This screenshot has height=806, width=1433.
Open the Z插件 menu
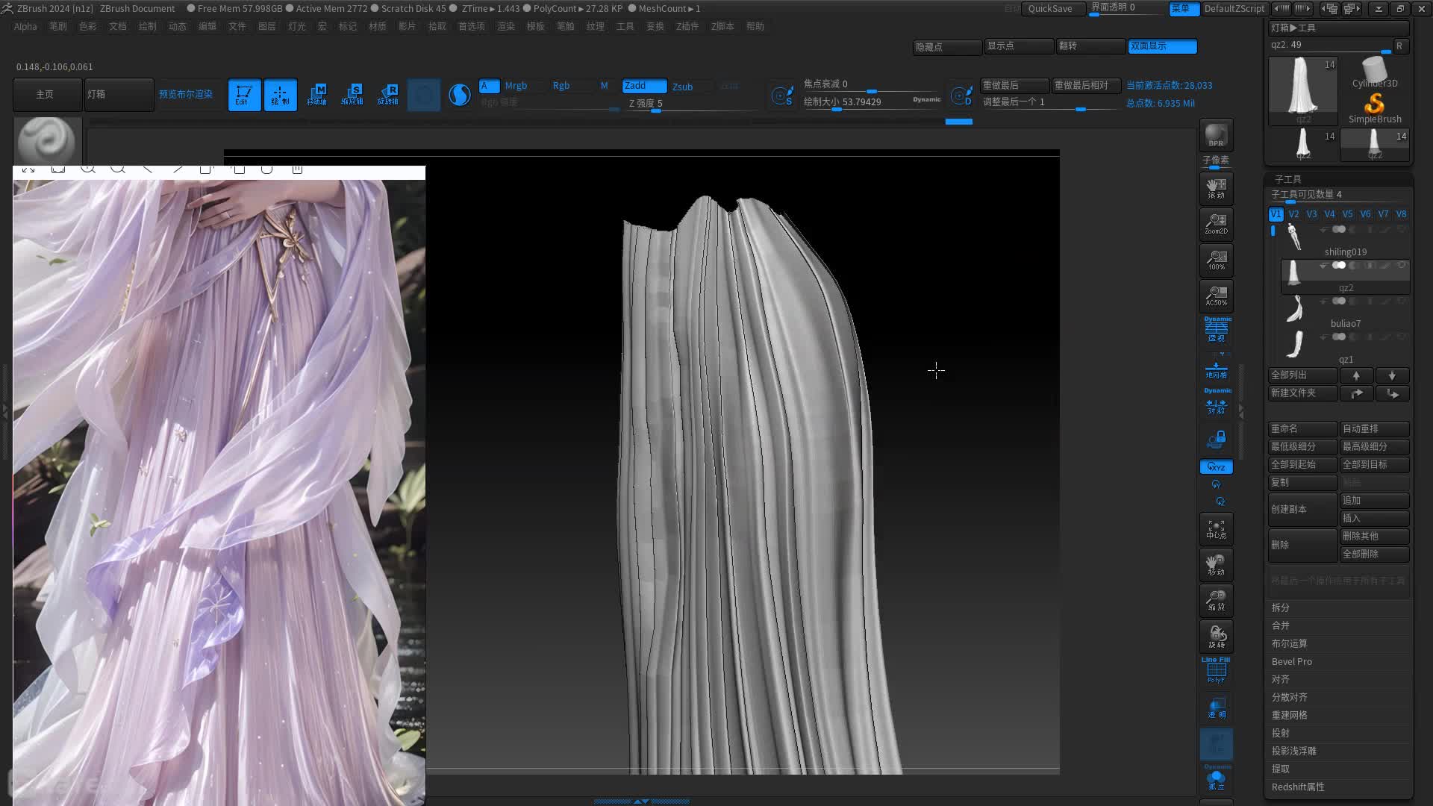click(687, 26)
